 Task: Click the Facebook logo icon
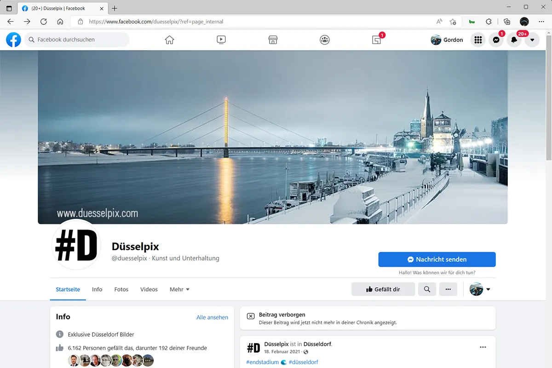tap(13, 40)
